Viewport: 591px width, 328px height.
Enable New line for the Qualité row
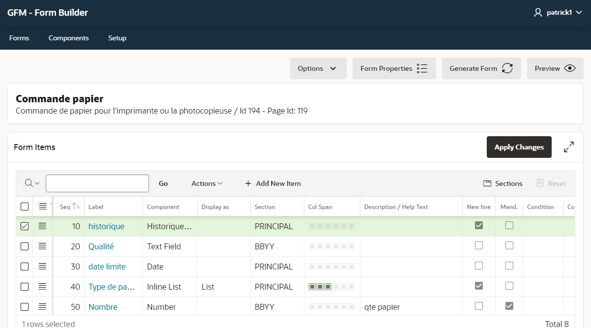[478, 246]
